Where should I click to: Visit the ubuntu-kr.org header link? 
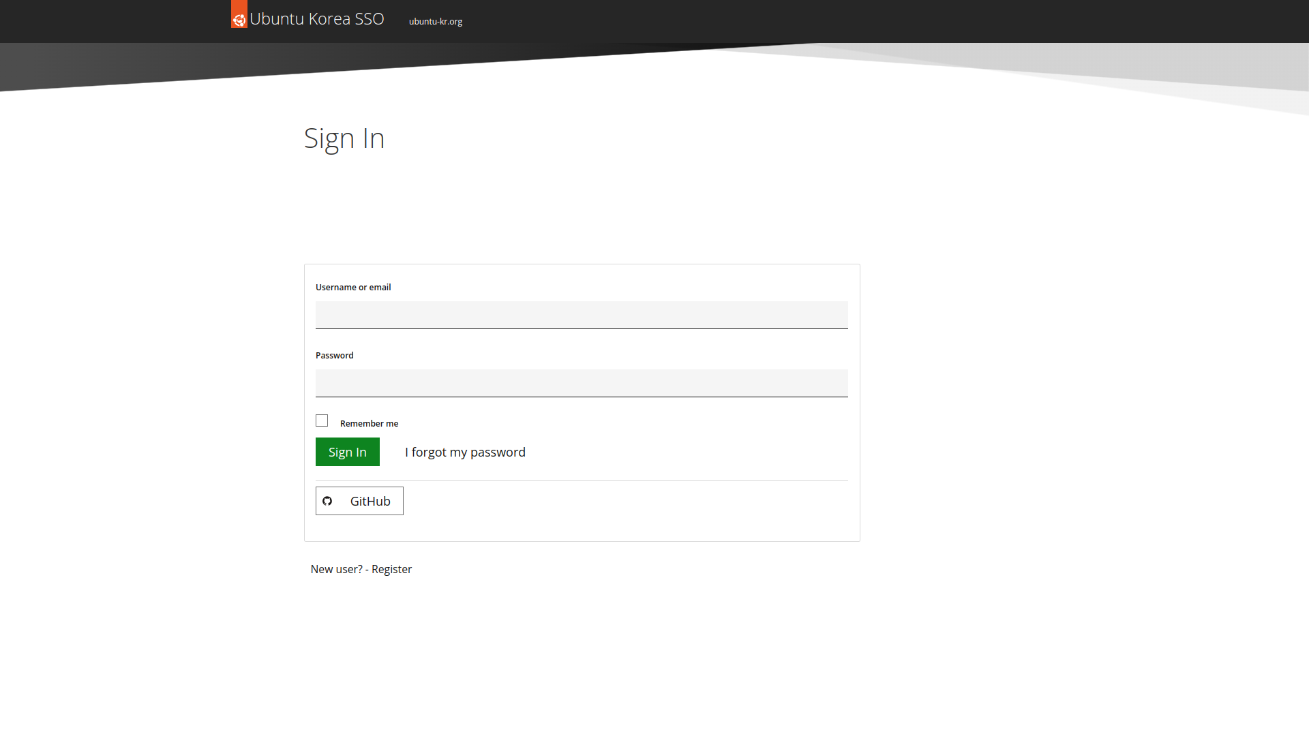point(435,21)
